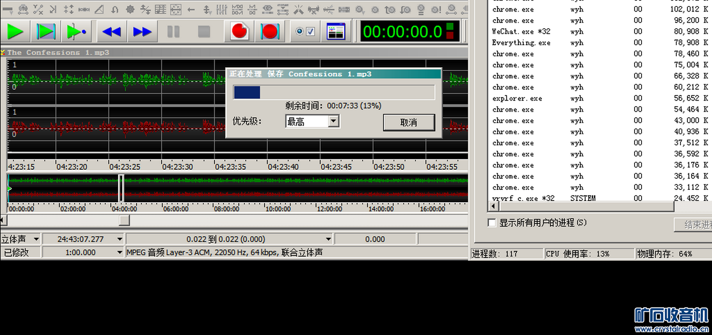Click the 04:23:50 time ruler label

click(389, 167)
